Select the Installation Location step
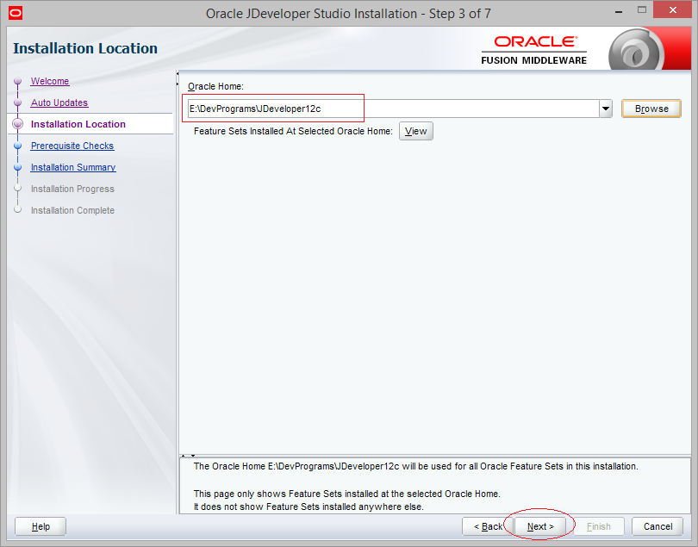698x547 pixels. point(78,124)
